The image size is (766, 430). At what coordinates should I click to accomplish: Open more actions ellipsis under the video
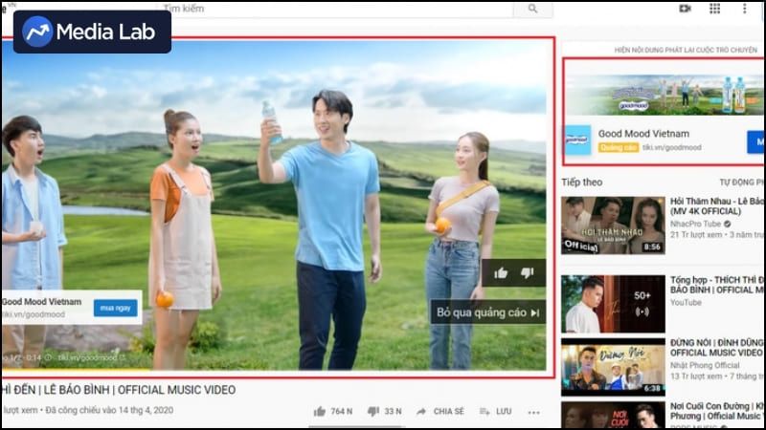534,412
